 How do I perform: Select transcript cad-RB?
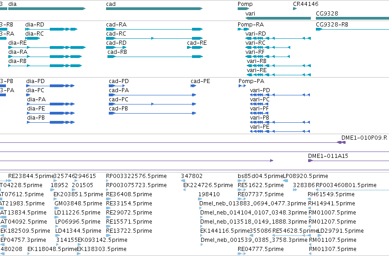pyautogui.click(x=155, y=57)
